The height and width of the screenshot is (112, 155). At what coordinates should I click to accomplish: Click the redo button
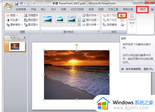28,4
